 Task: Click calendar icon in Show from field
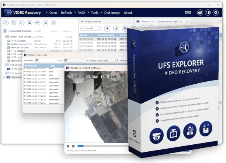pyautogui.click(x=37, y=60)
